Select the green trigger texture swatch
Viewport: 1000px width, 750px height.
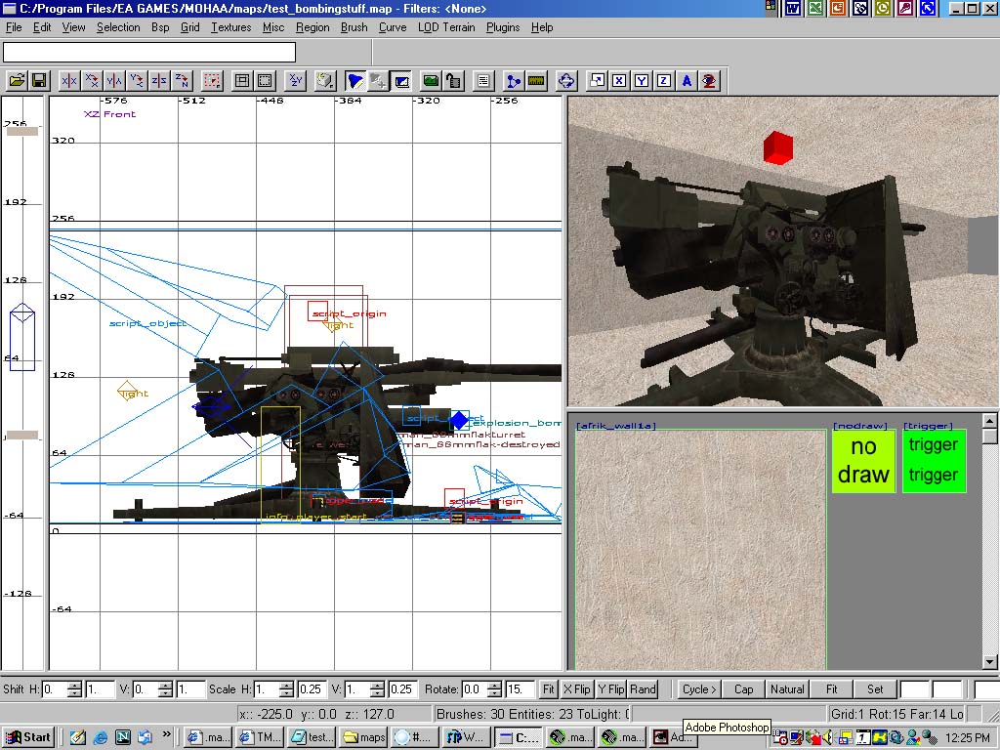[934, 461]
